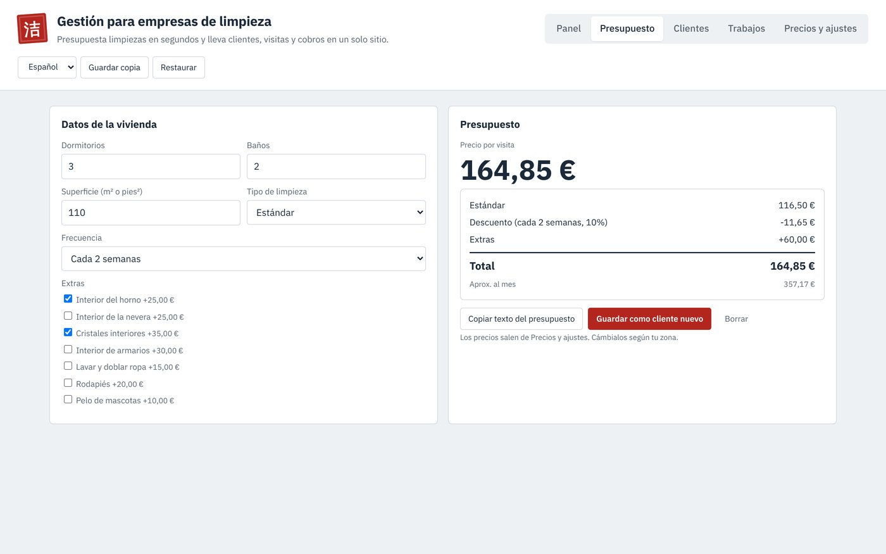This screenshot has height=554, width=886.
Task: Click Copiar texto del presupuesto button
Action: [521, 319]
